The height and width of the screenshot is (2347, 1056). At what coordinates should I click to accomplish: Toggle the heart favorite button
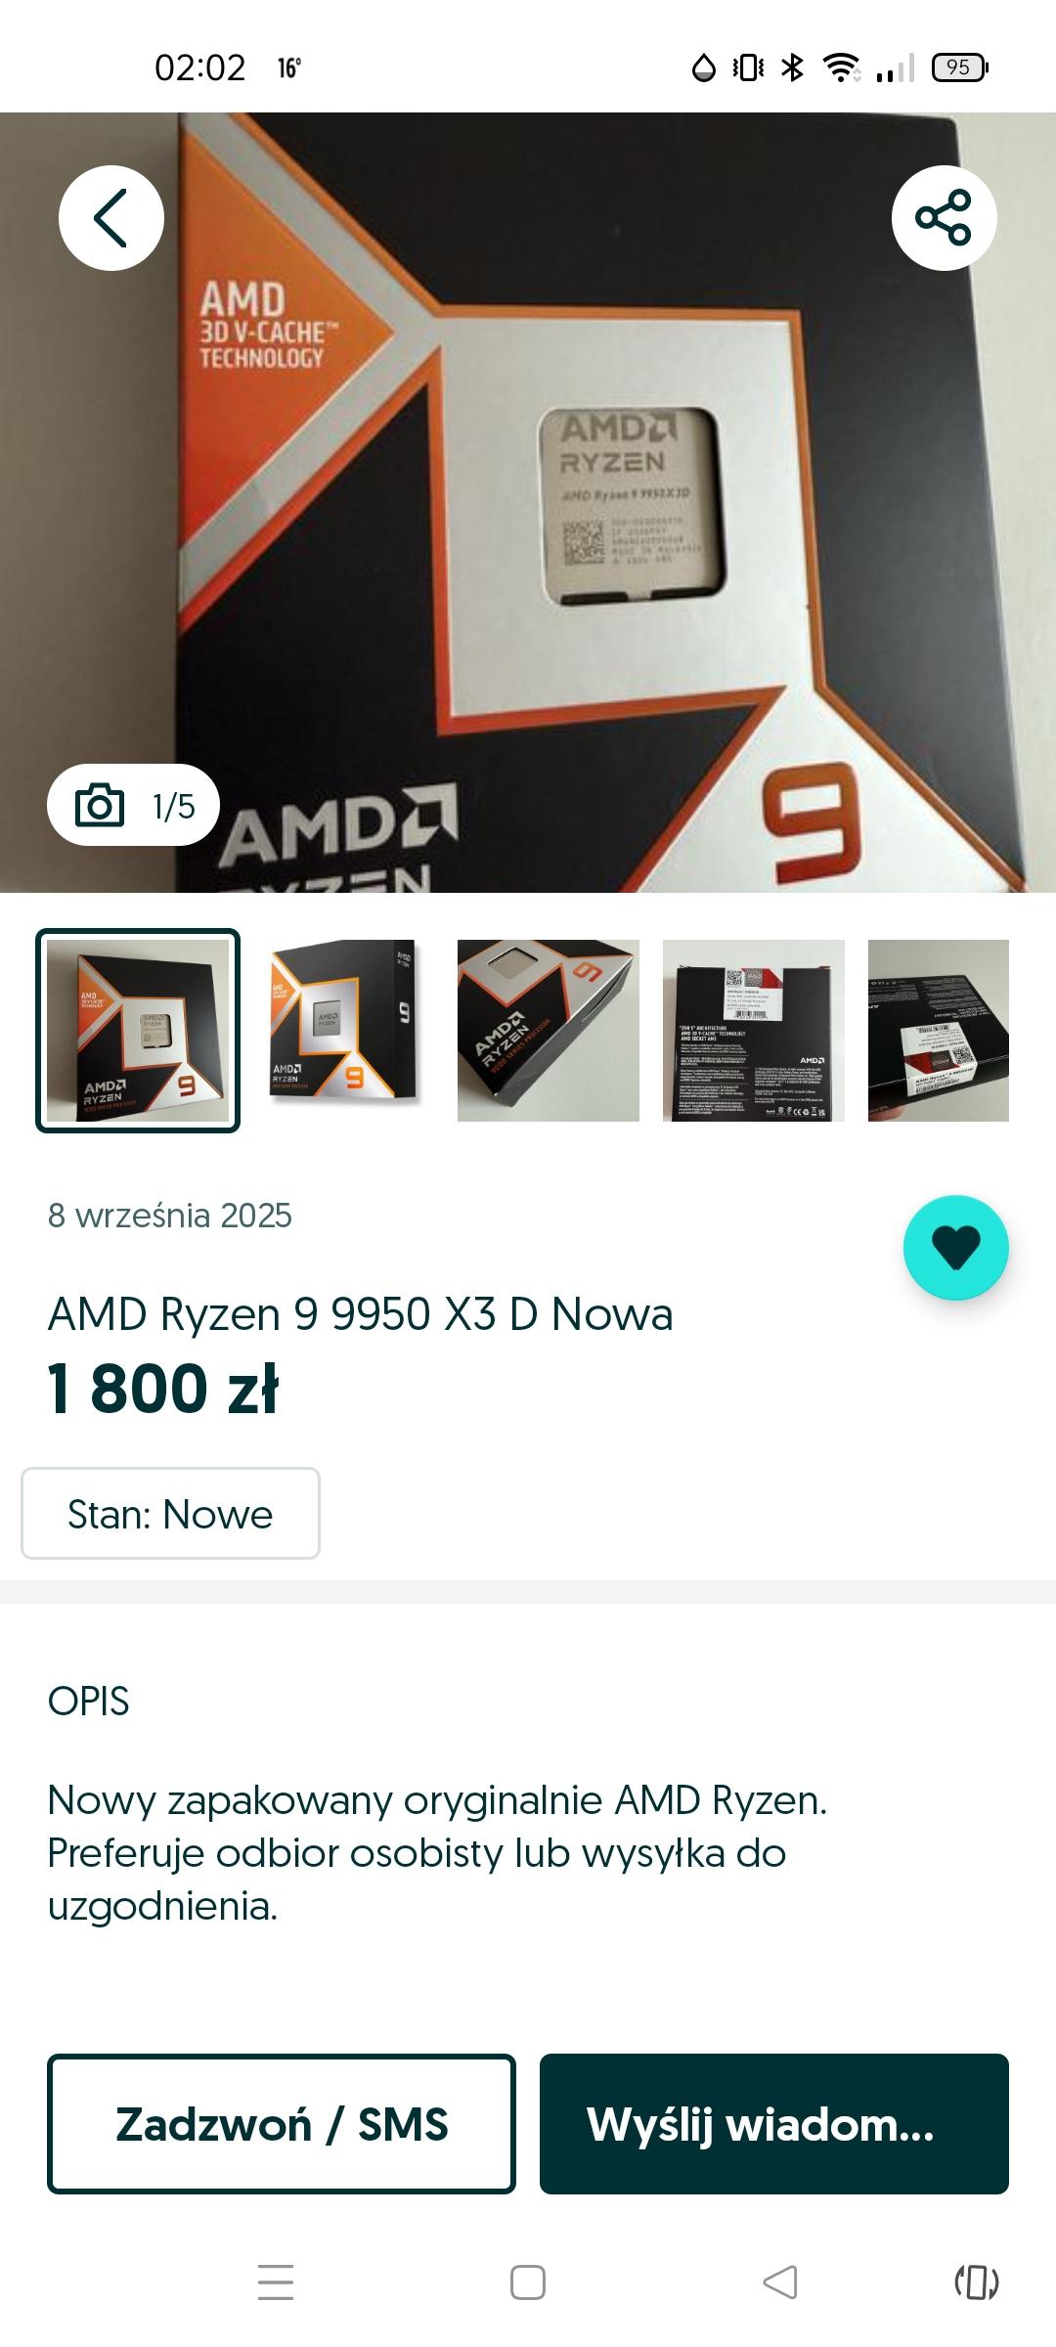point(955,1248)
